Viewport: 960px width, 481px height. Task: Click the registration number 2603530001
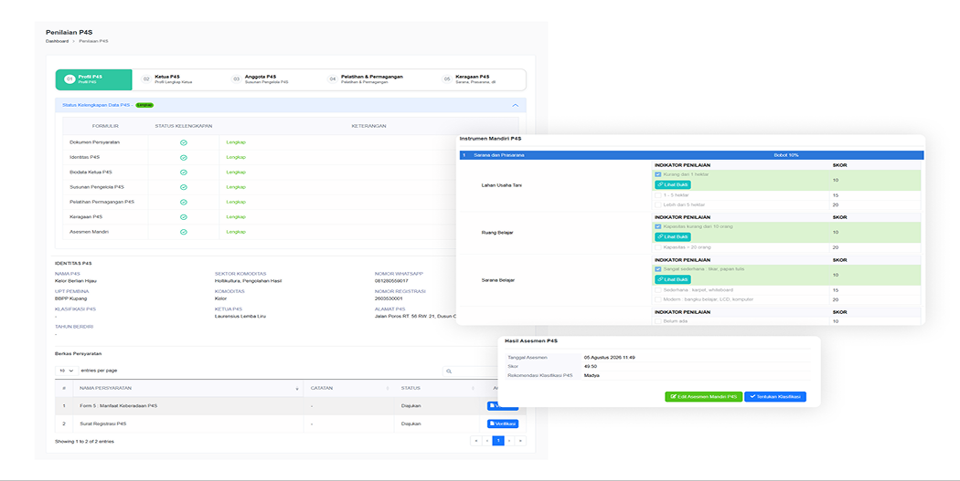coord(389,298)
